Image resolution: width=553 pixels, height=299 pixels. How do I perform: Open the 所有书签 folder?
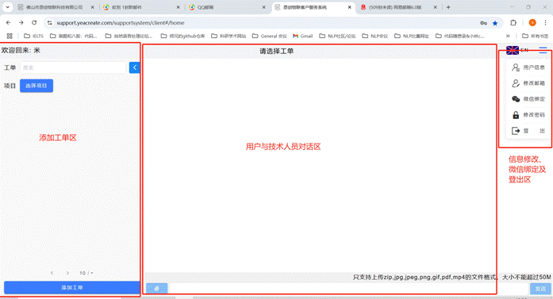pyautogui.click(x=535, y=36)
